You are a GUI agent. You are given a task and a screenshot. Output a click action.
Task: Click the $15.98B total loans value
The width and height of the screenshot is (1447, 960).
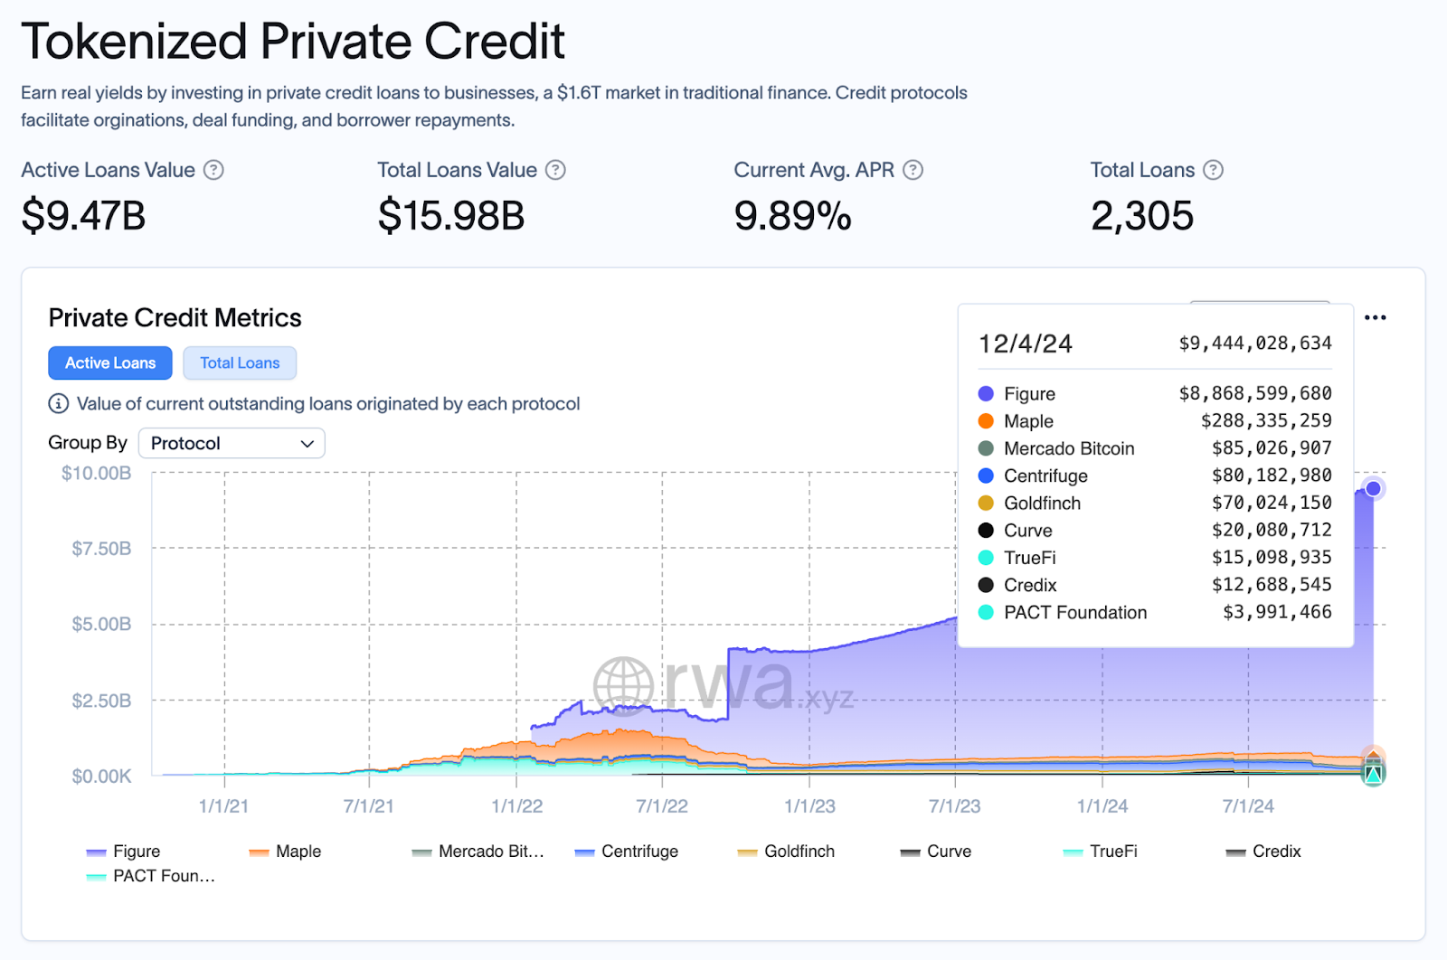451,216
